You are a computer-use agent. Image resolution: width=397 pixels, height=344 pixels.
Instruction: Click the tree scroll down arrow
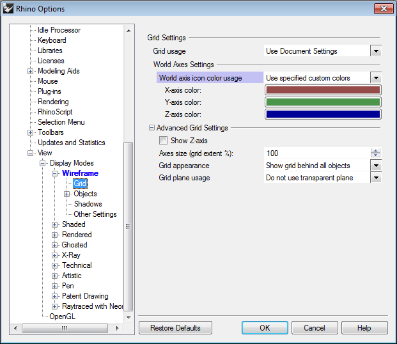[x=128, y=317]
